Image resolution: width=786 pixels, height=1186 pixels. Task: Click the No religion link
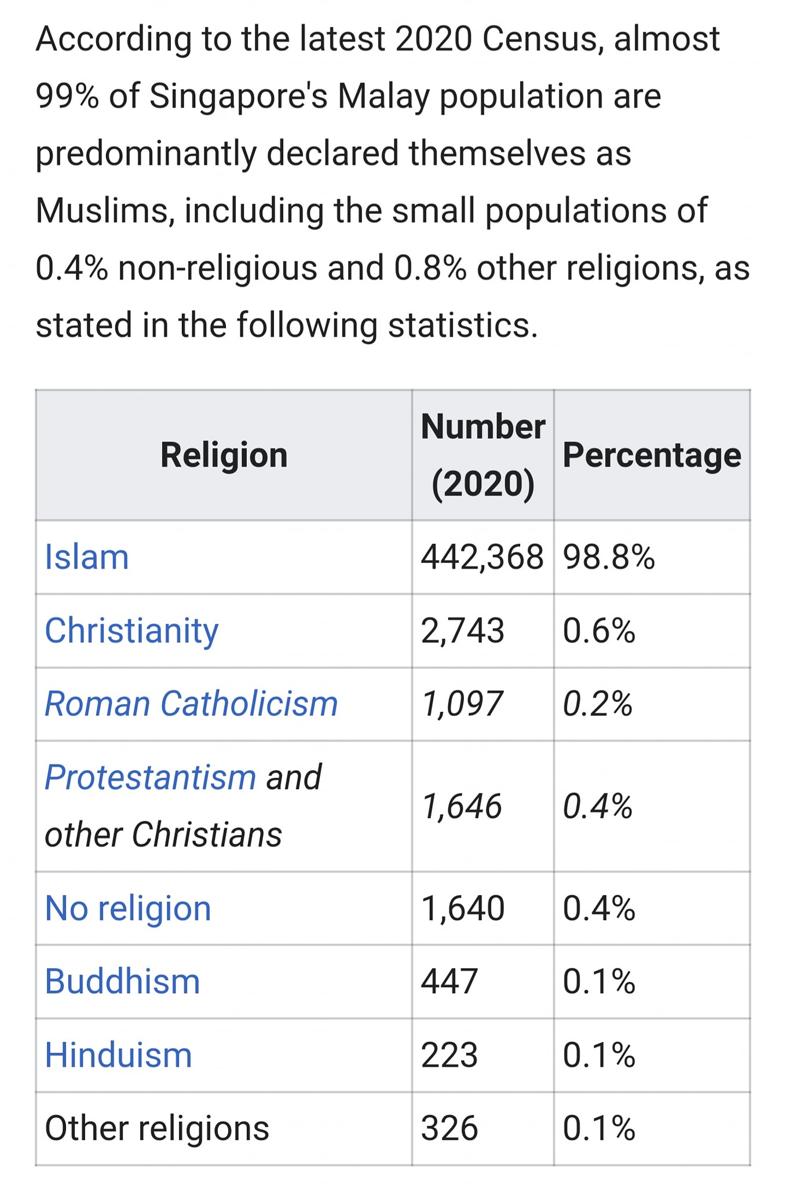click(x=128, y=908)
